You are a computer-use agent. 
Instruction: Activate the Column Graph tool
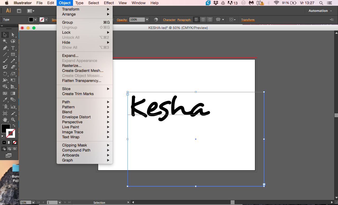13,106
